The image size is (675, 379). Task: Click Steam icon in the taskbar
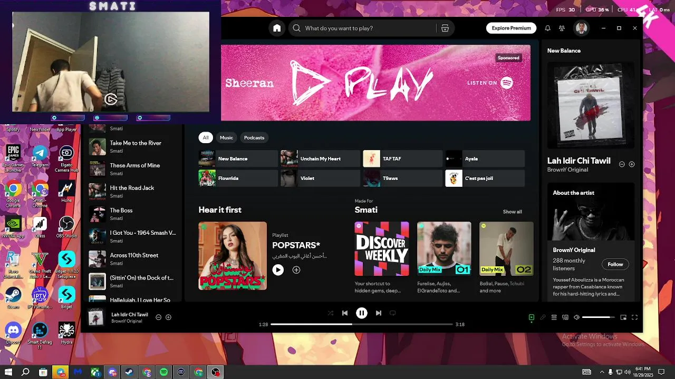coord(129,372)
